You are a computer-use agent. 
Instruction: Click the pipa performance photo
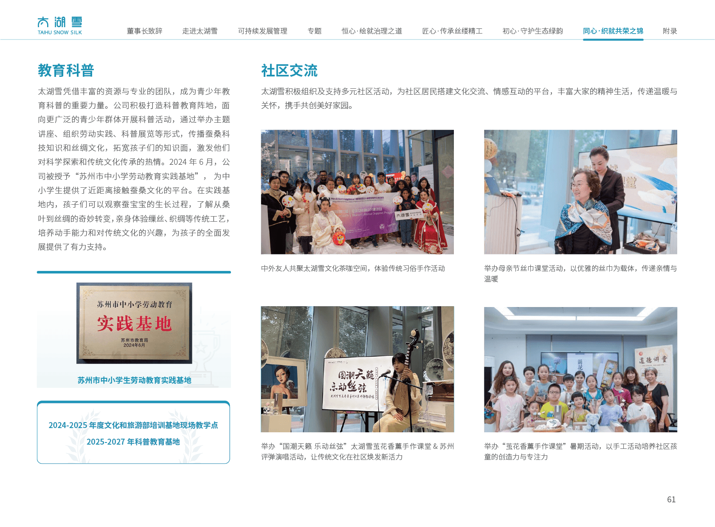point(357,369)
